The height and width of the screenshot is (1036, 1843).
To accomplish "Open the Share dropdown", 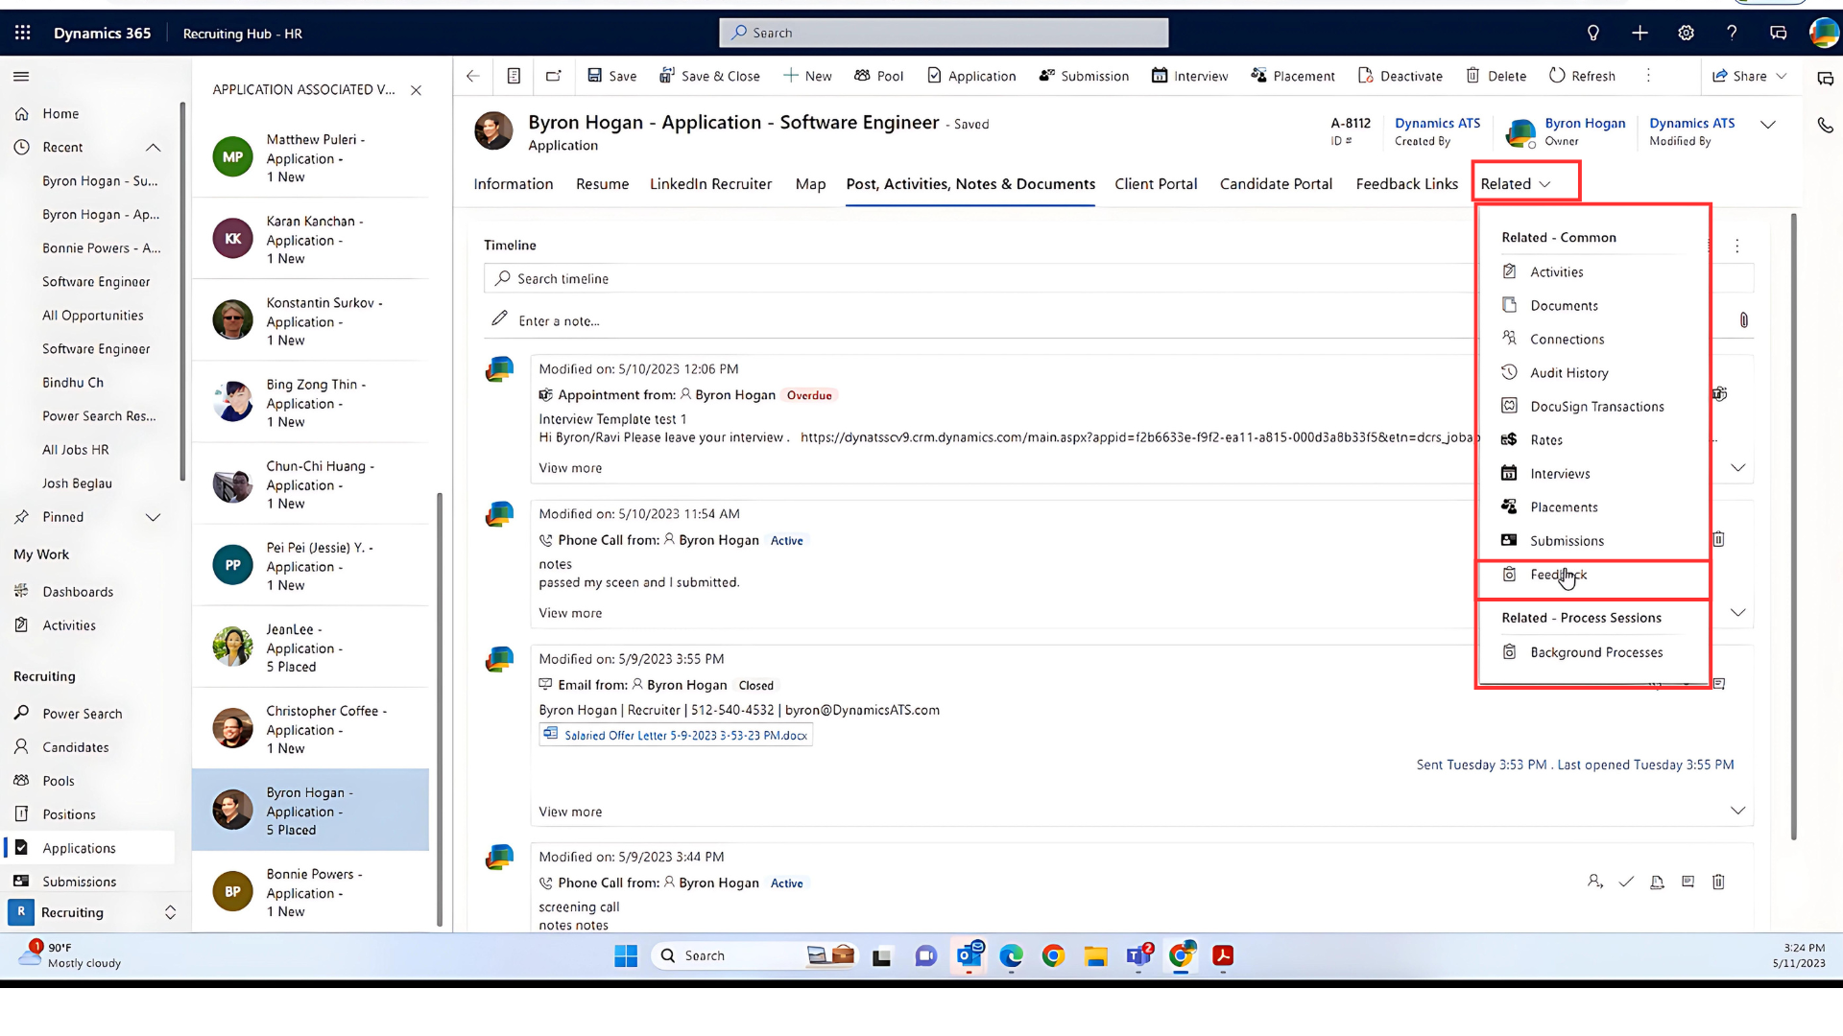I will [1750, 76].
